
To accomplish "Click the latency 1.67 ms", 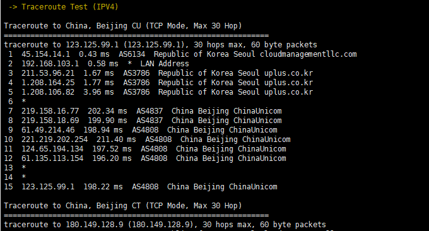I will 98,73.
